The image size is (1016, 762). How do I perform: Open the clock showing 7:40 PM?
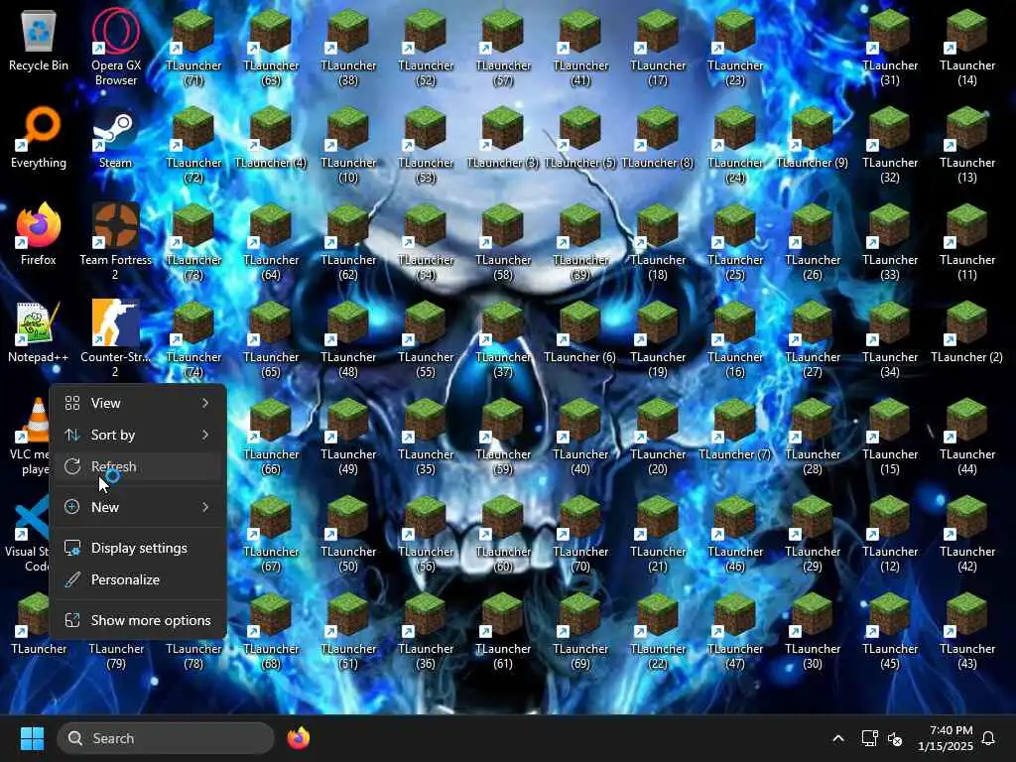tap(946, 738)
